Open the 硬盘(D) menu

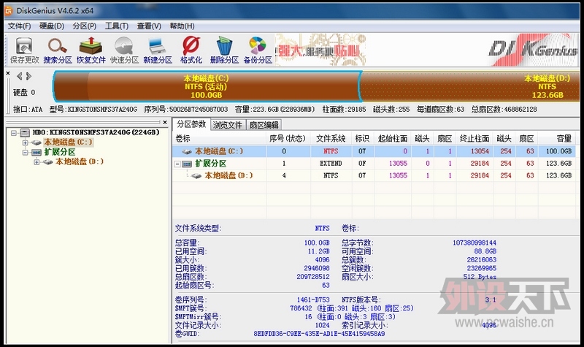click(52, 26)
